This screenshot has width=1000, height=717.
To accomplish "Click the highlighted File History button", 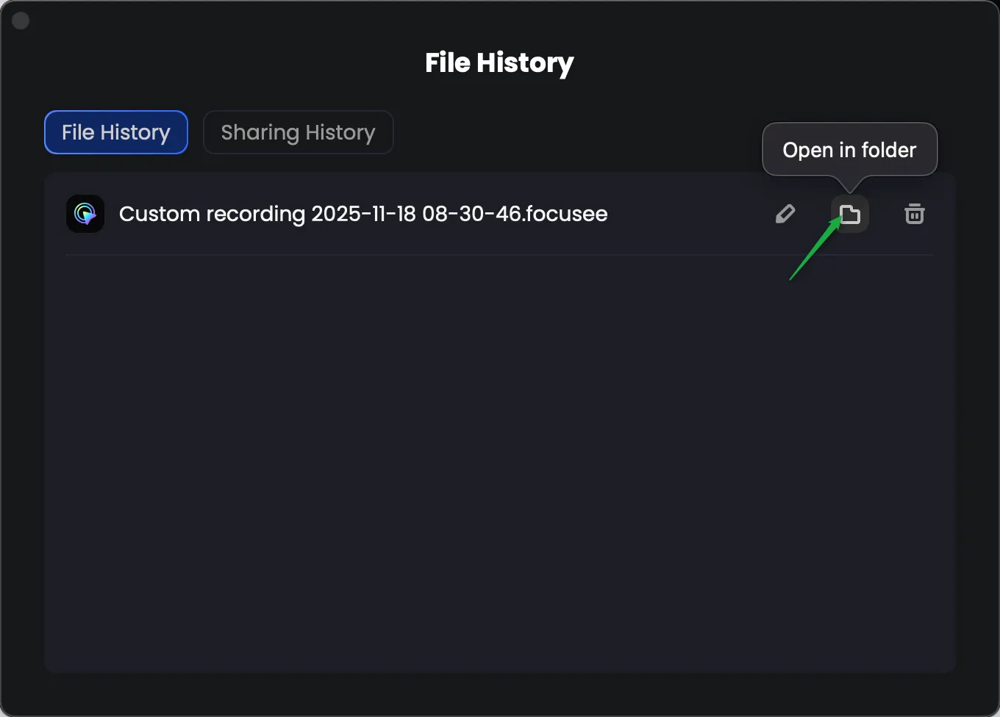I will click(115, 132).
